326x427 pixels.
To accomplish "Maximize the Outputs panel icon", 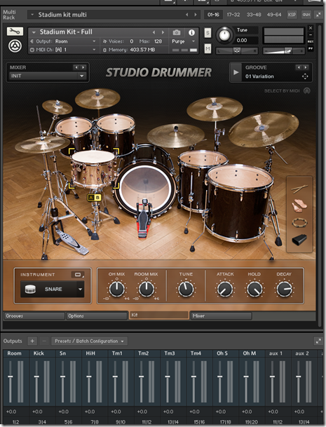I will pos(318,341).
